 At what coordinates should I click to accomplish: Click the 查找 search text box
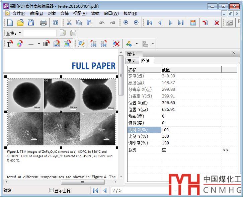(40, 33)
